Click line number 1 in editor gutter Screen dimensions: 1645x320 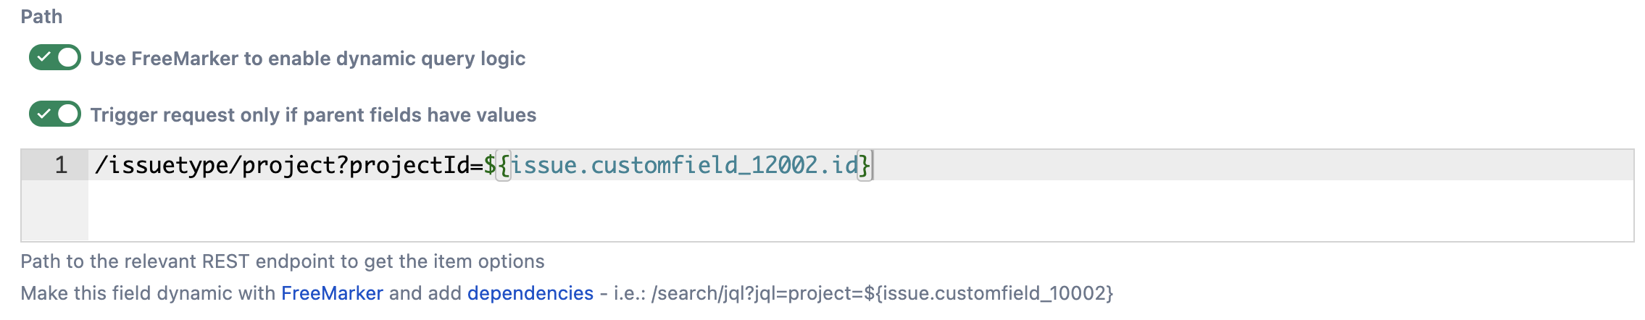[61, 165]
